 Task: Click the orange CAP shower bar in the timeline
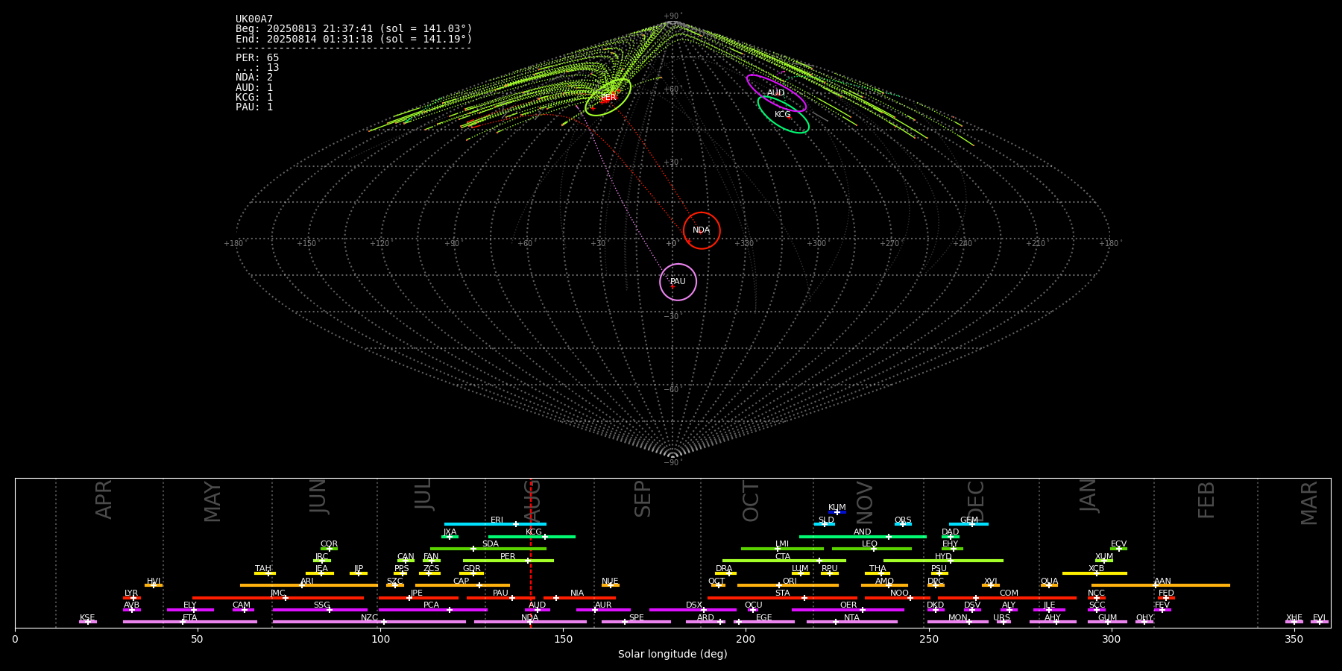point(463,585)
